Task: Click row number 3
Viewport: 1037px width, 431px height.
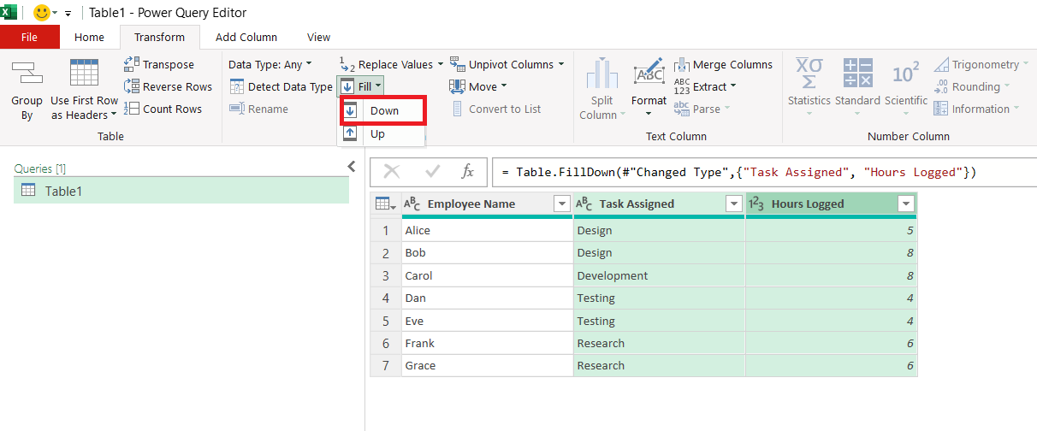Action: [386, 275]
